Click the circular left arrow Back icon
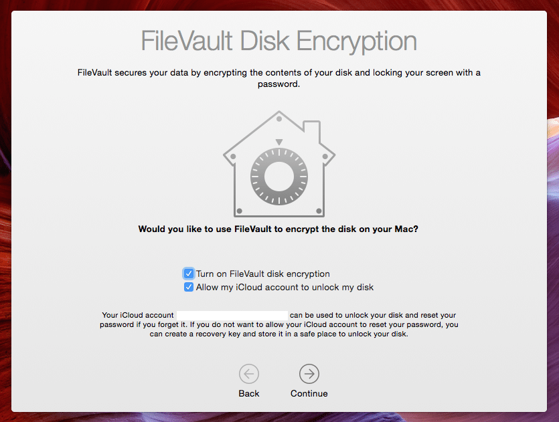Viewport: 559px width, 422px height. (248, 375)
